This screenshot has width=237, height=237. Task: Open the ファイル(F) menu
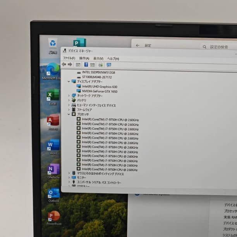[x=69, y=58]
